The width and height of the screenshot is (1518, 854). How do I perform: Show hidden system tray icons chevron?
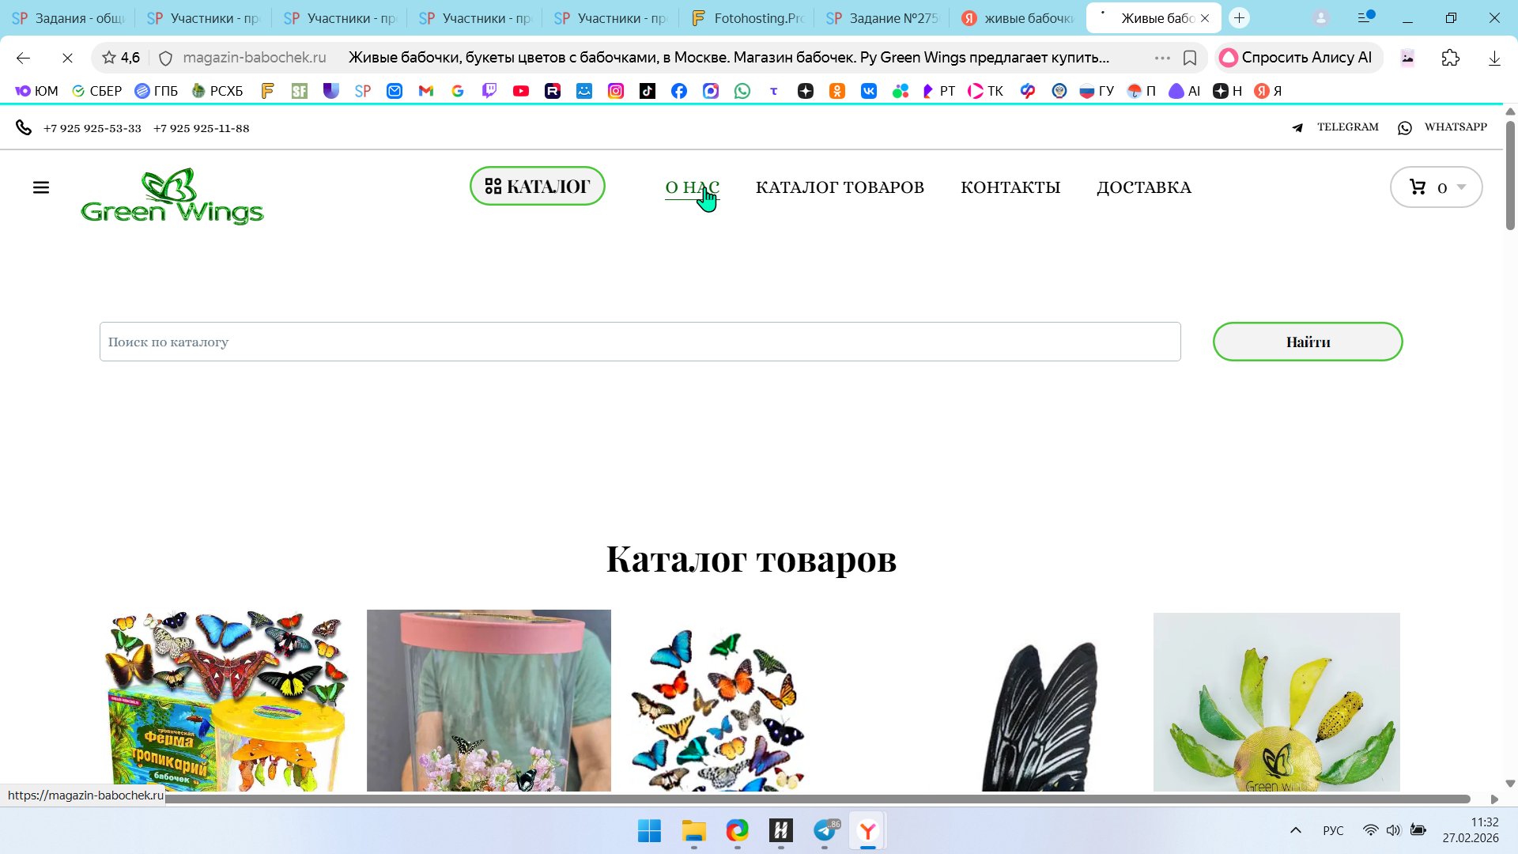click(x=1296, y=830)
